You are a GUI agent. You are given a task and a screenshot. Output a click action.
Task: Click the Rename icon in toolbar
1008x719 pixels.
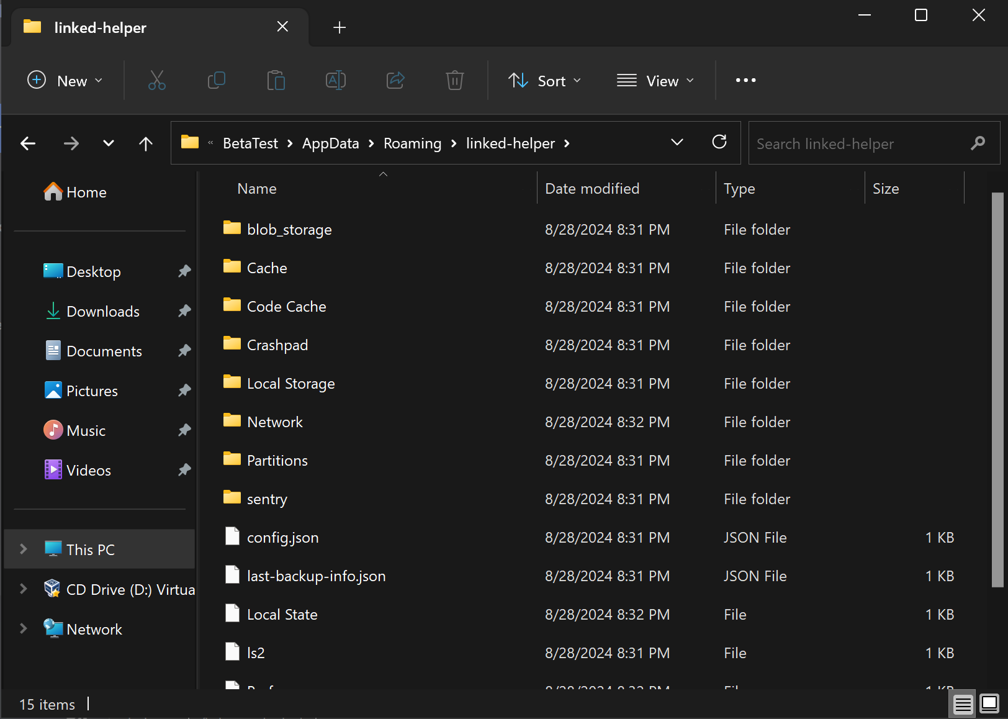[x=336, y=80]
